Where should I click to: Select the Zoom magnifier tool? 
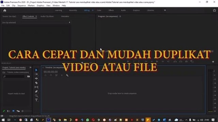pyautogui.click(x=36, y=96)
